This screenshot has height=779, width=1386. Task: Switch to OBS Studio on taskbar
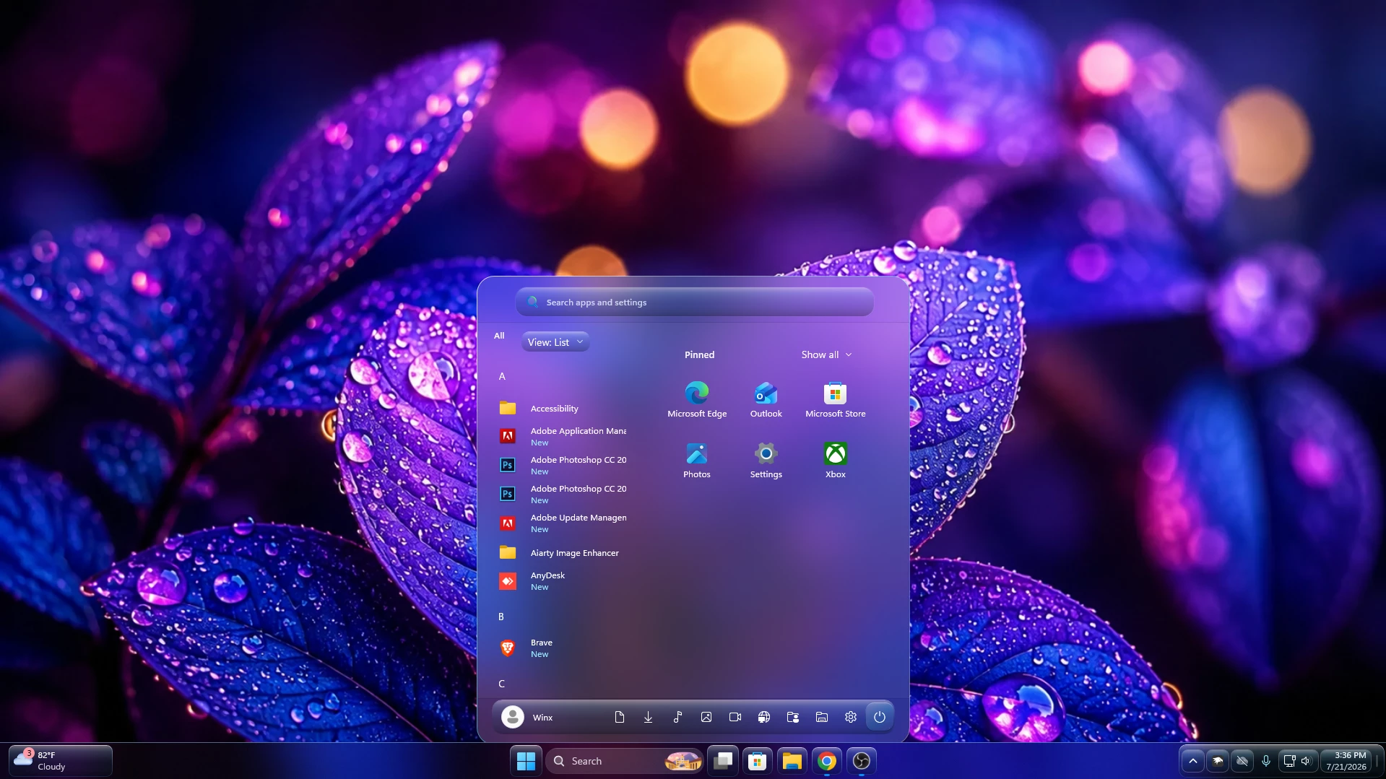point(862,761)
